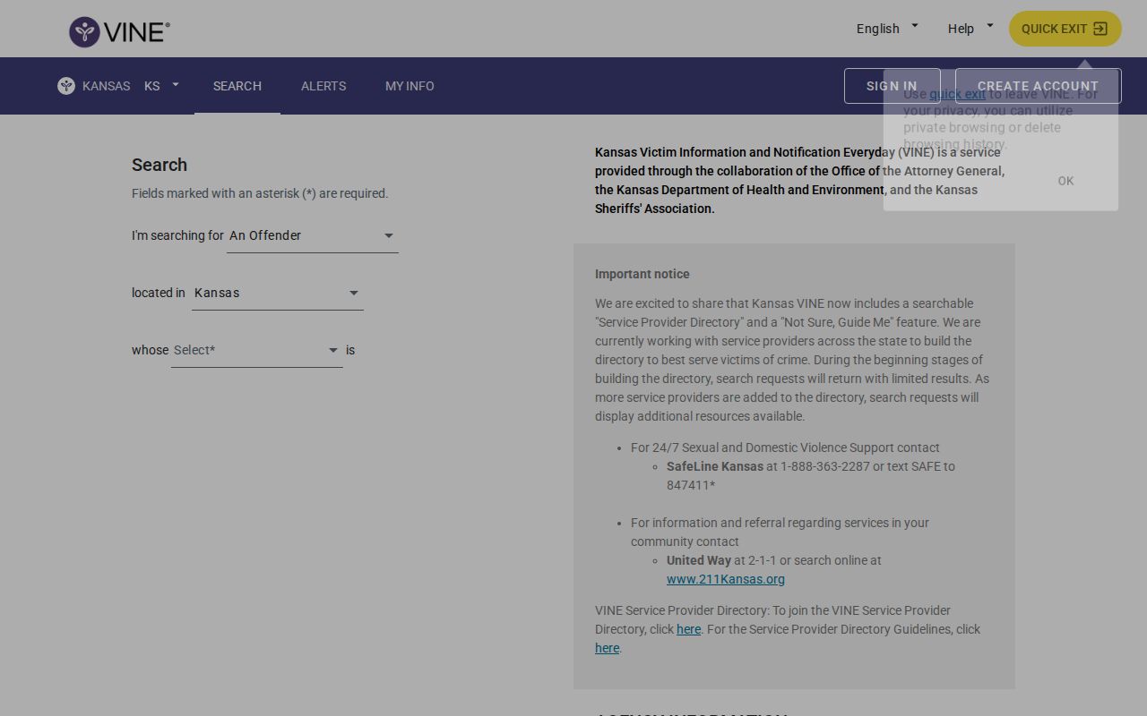
Task: Switch to the Alerts tab
Action: [x=323, y=86]
